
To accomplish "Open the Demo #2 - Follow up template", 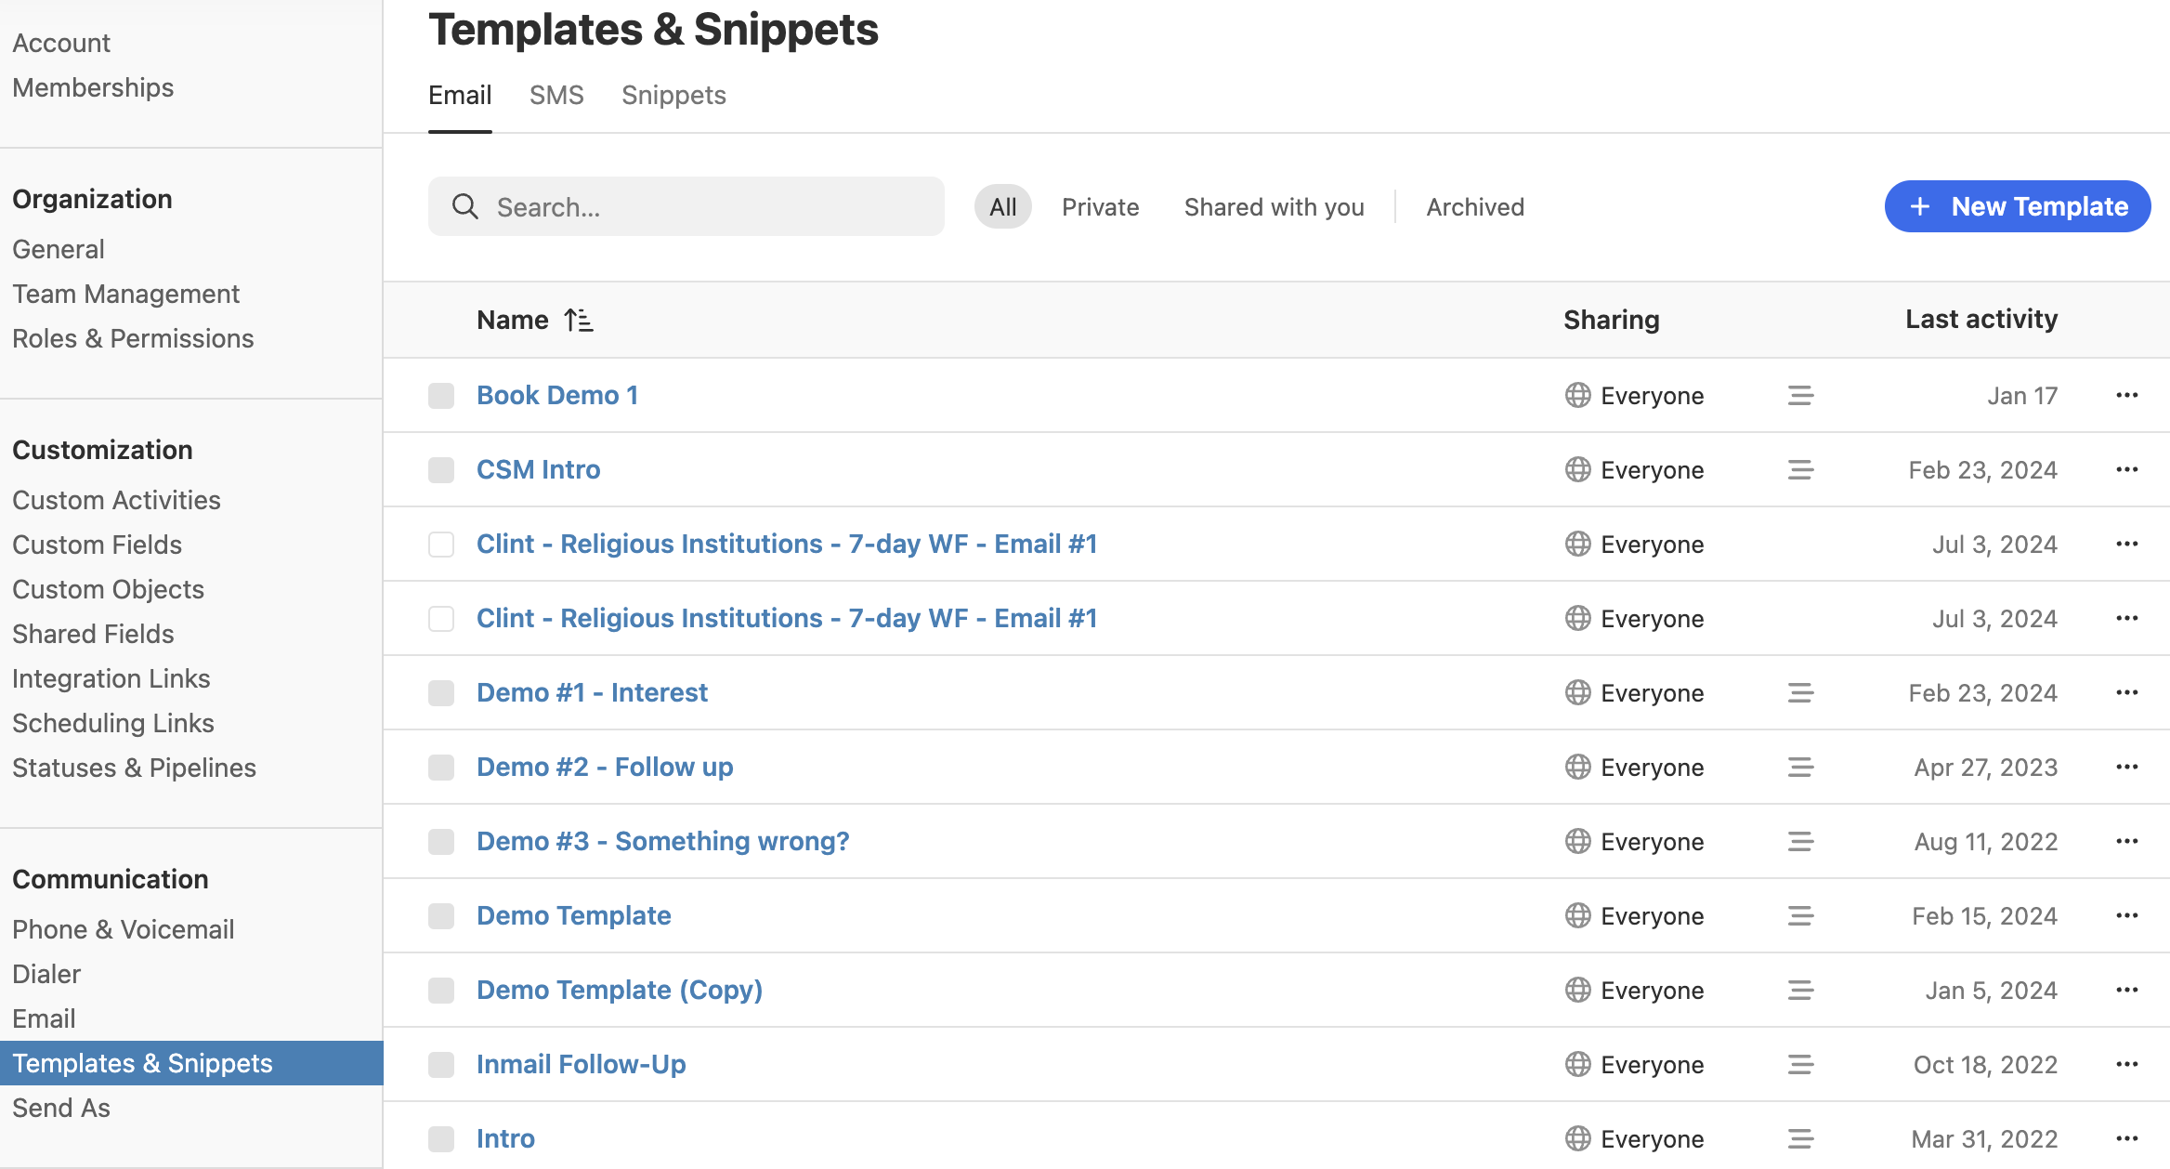I will tap(605, 767).
